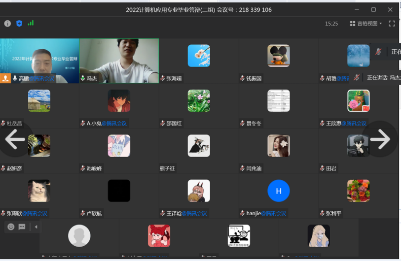
Task: Click 张雨欣's white cat avatar
Action: [39, 191]
